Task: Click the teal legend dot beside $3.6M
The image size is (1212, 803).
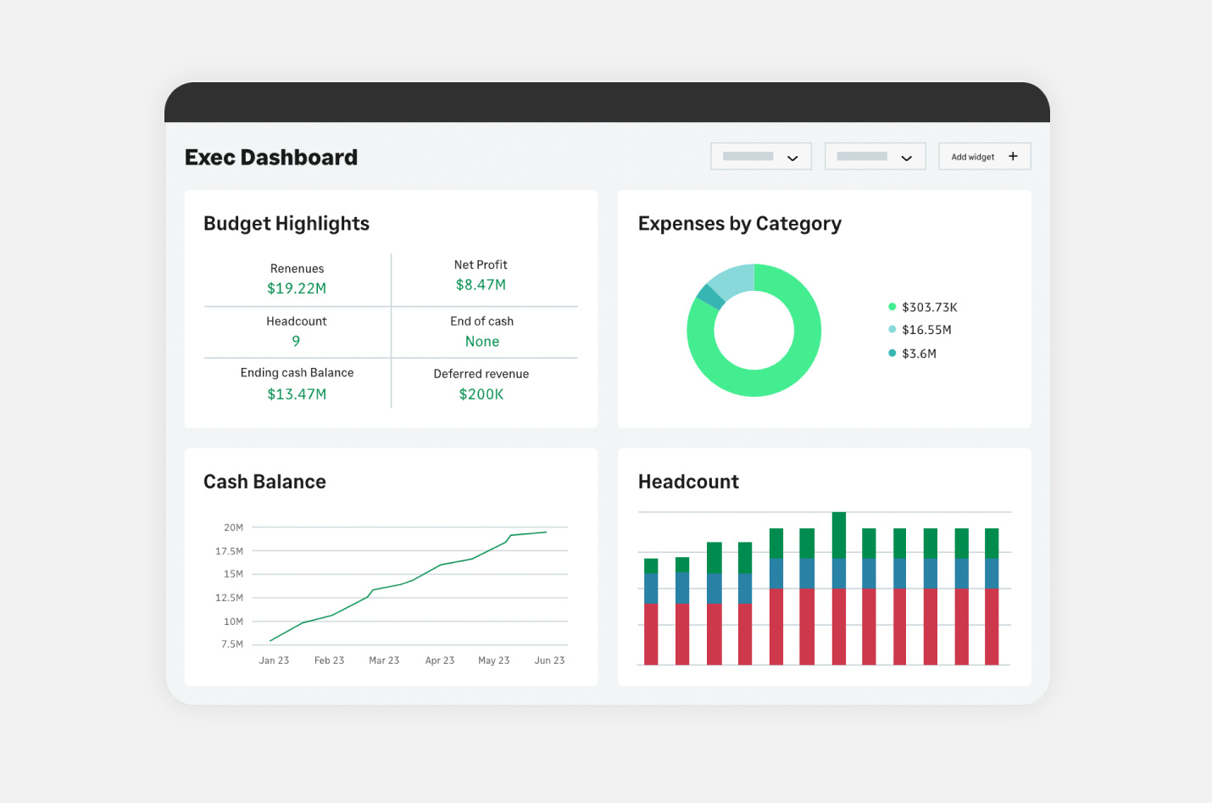Action: [x=891, y=354]
